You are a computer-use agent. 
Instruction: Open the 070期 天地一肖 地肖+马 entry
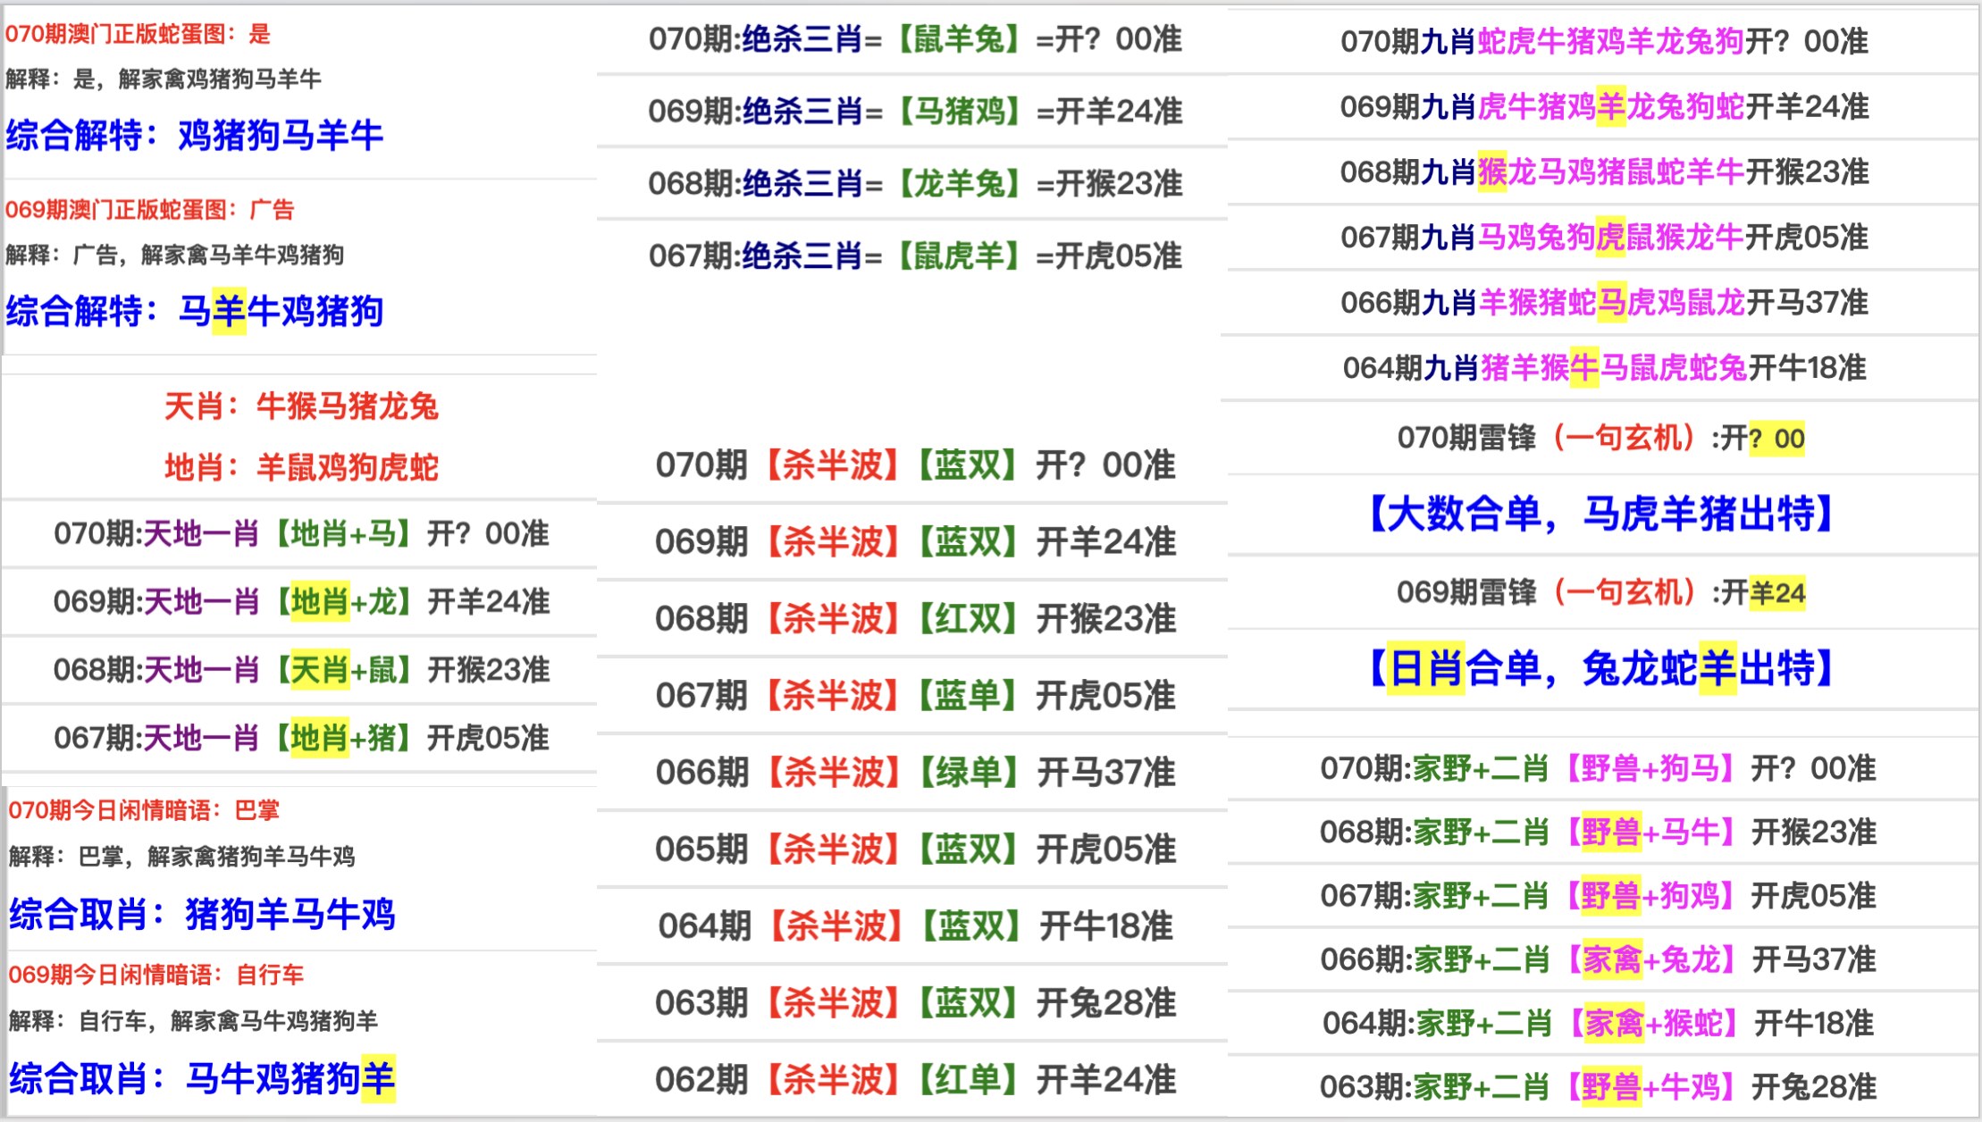pyautogui.click(x=301, y=534)
